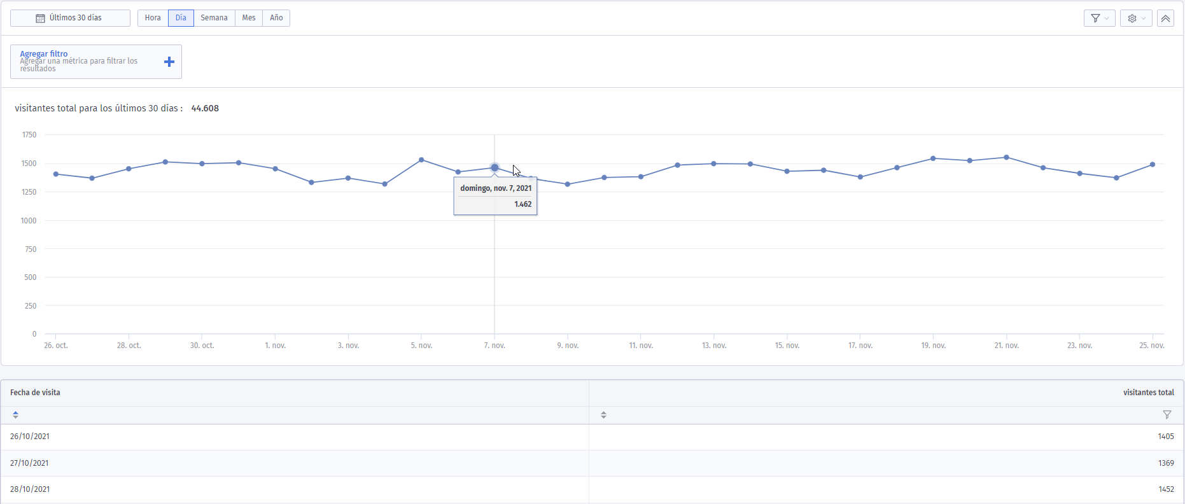Screen dimensions: 1185x504
Task: Click the Agregar filtro link
Action: (43, 54)
